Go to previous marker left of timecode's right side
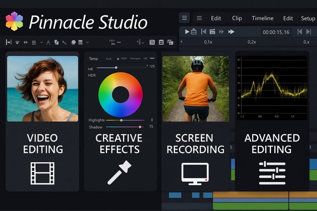Viewport: 317px width, 211px height. [300, 32]
